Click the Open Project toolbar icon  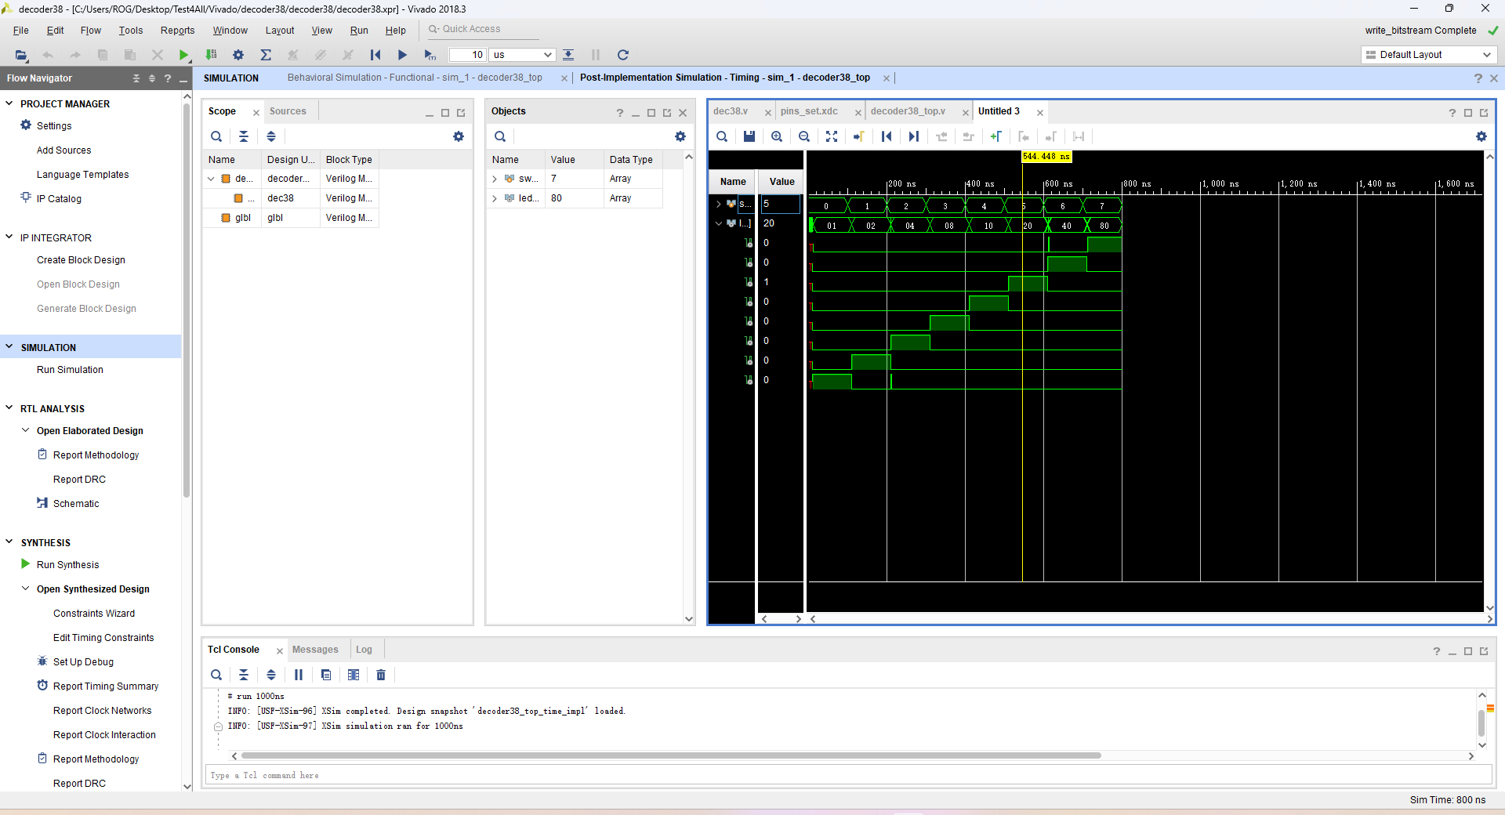pos(21,55)
